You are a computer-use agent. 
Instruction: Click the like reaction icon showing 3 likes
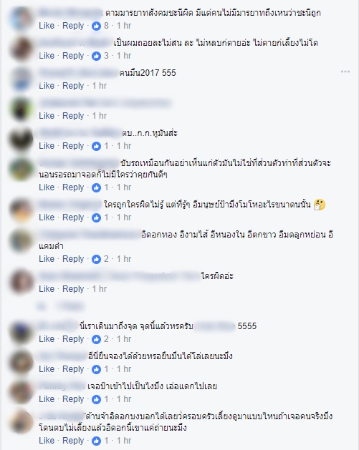point(96,56)
